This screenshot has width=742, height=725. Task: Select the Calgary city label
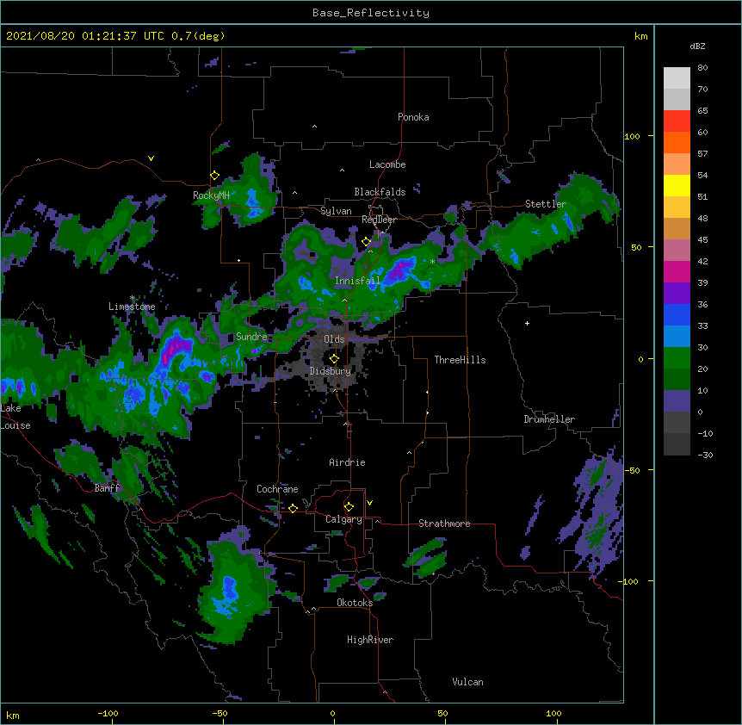point(343,519)
